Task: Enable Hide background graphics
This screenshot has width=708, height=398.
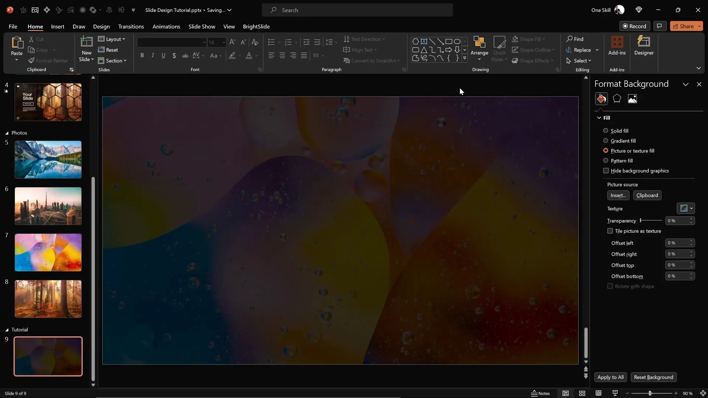Action: [x=606, y=171]
